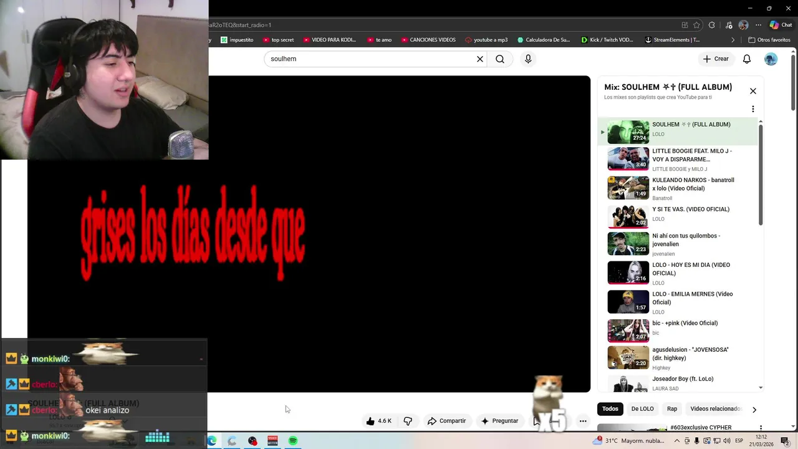Click the Compartir share button

point(446,421)
